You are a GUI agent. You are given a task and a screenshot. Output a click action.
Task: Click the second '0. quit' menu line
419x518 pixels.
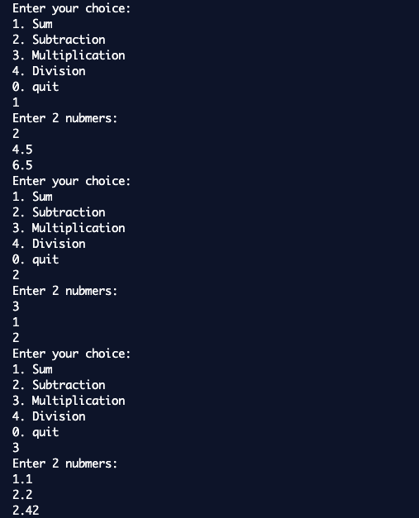click(36, 259)
